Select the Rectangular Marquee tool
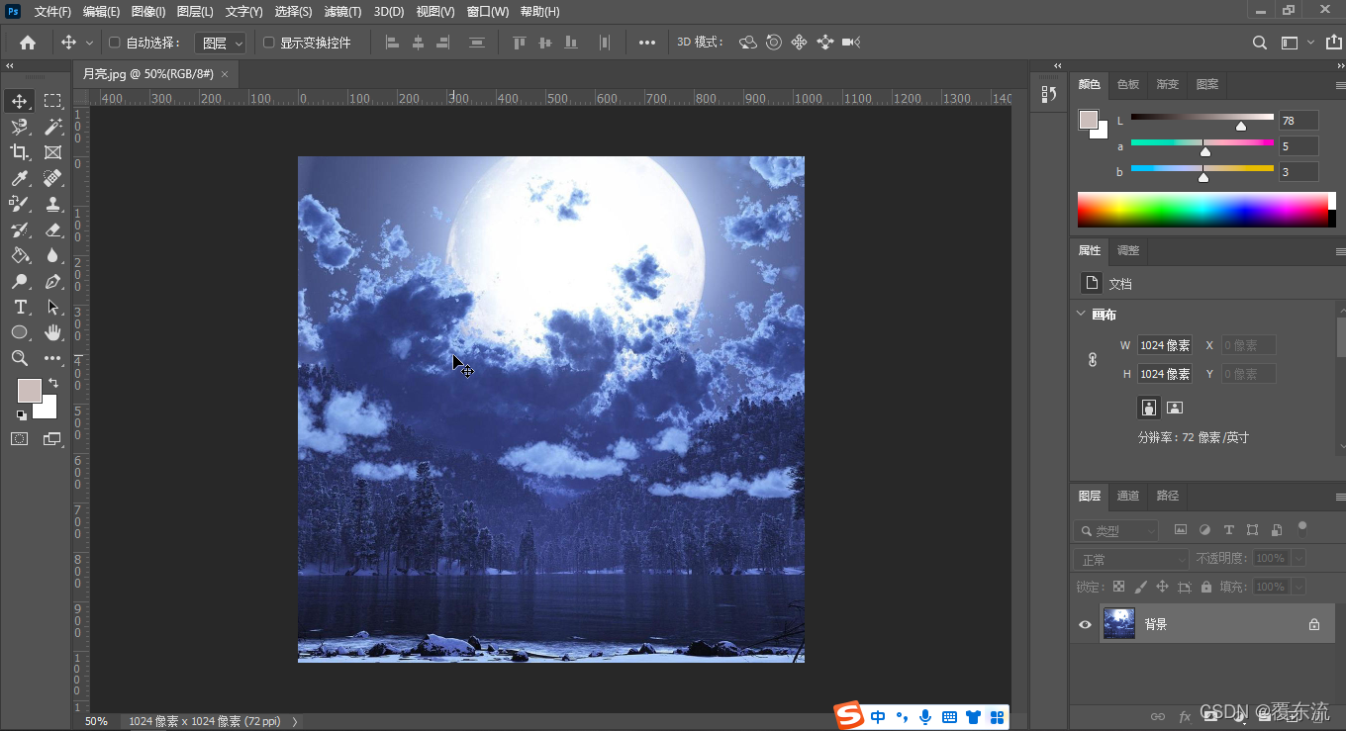The height and width of the screenshot is (731, 1346). click(52, 101)
